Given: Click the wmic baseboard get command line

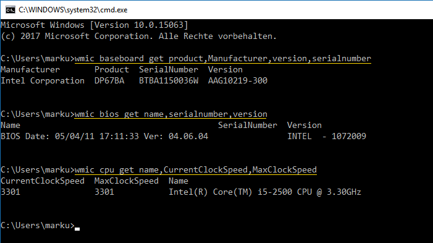Looking at the screenshot, I should (223, 59).
